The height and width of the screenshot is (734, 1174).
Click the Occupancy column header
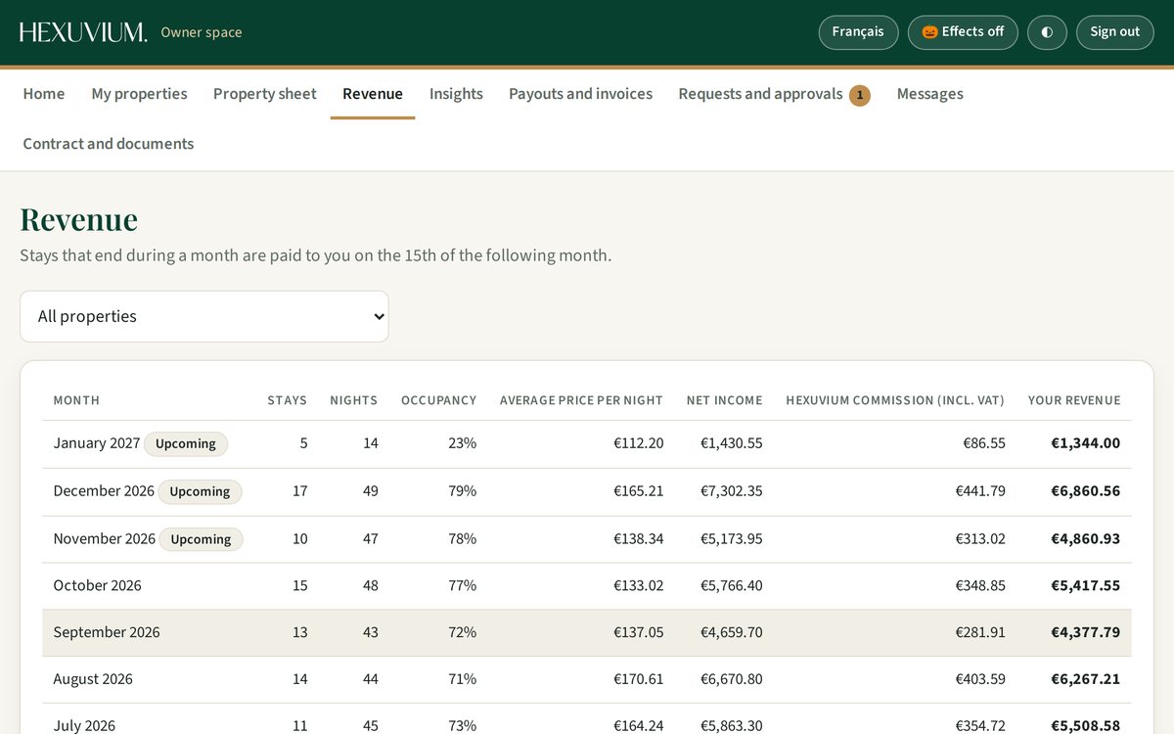click(x=439, y=400)
